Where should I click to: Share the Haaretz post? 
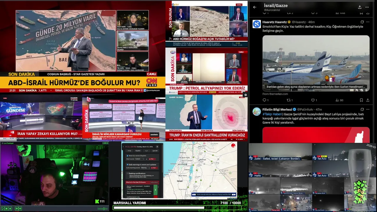pyautogui.click(x=368, y=100)
